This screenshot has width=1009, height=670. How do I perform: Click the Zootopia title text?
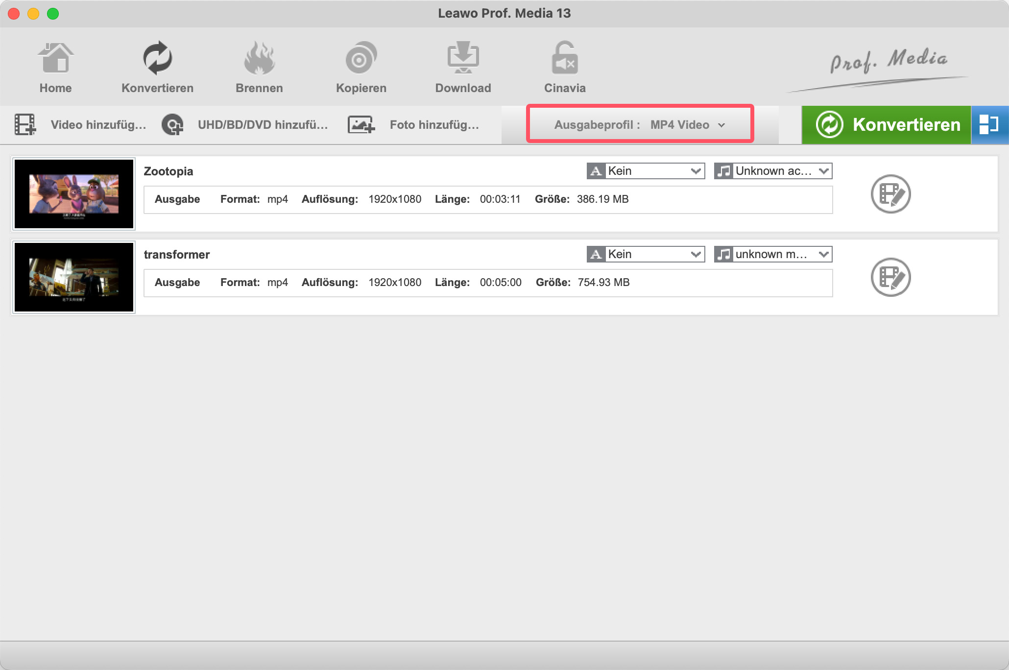click(x=168, y=171)
